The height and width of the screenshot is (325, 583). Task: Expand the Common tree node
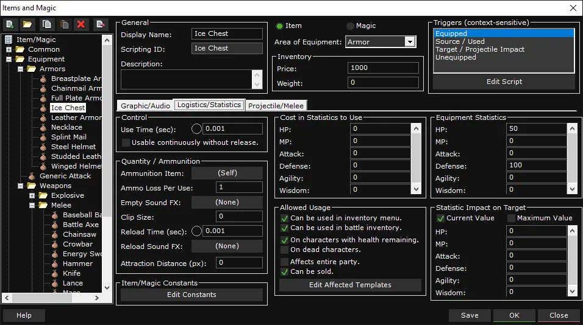pos(9,49)
